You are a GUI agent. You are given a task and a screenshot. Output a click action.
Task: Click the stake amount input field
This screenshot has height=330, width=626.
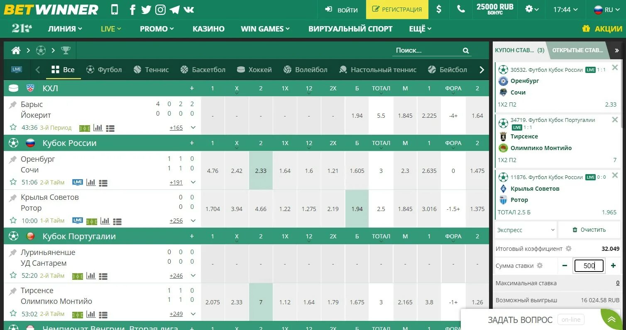coord(589,266)
